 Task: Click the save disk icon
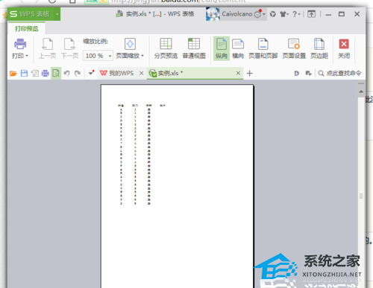point(24,73)
